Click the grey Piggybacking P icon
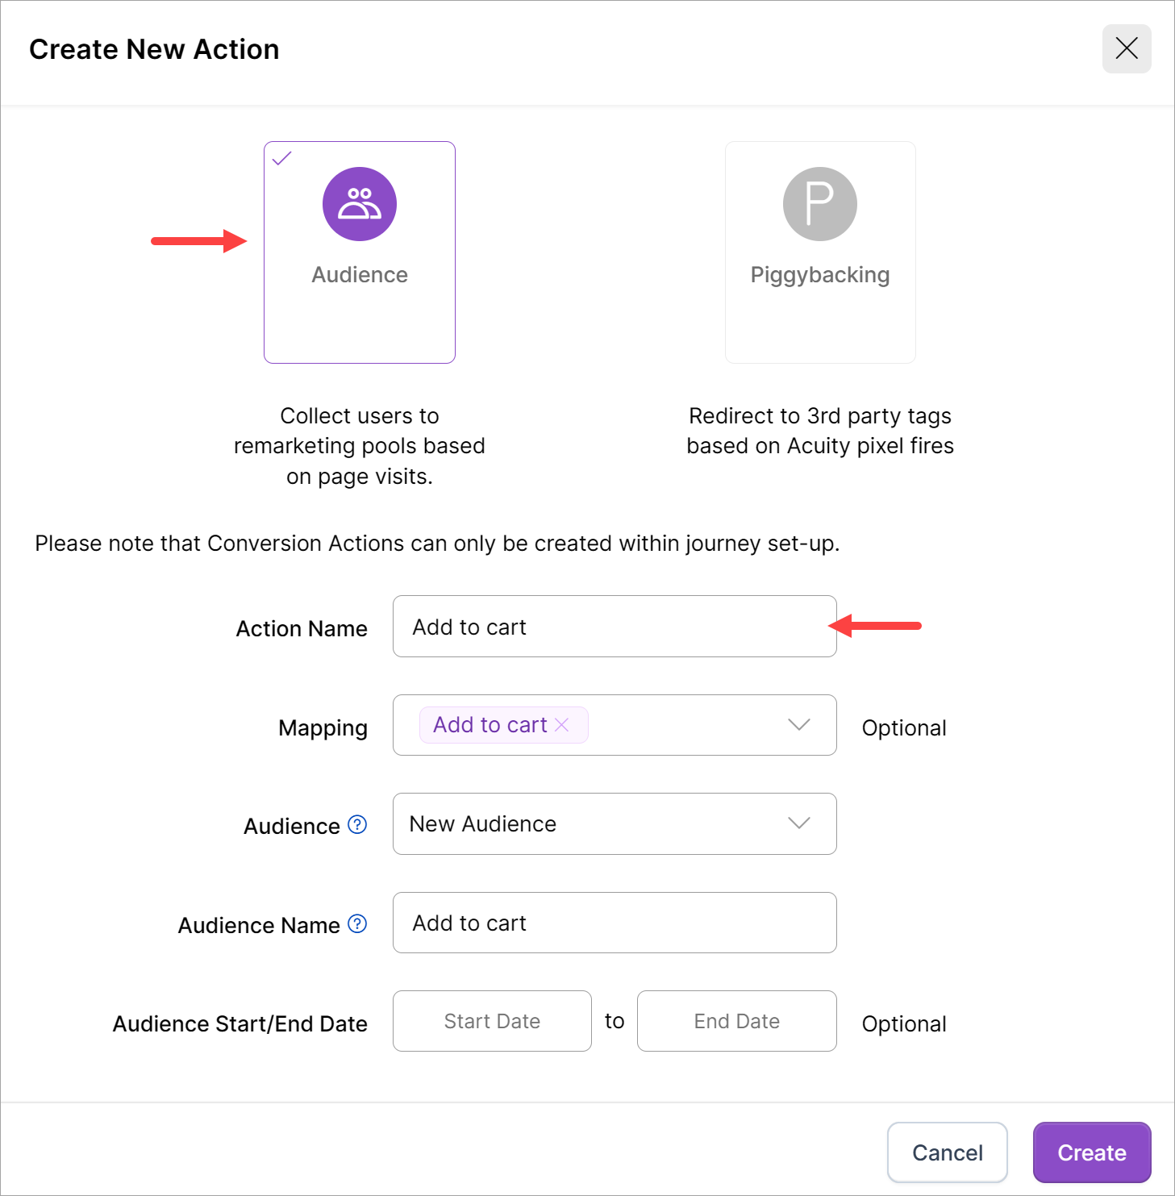1175x1196 pixels. click(819, 204)
